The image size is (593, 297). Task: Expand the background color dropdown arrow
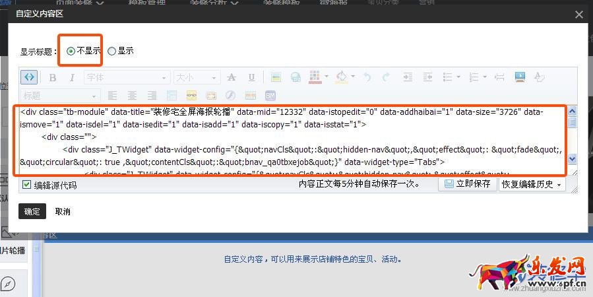coord(353,77)
